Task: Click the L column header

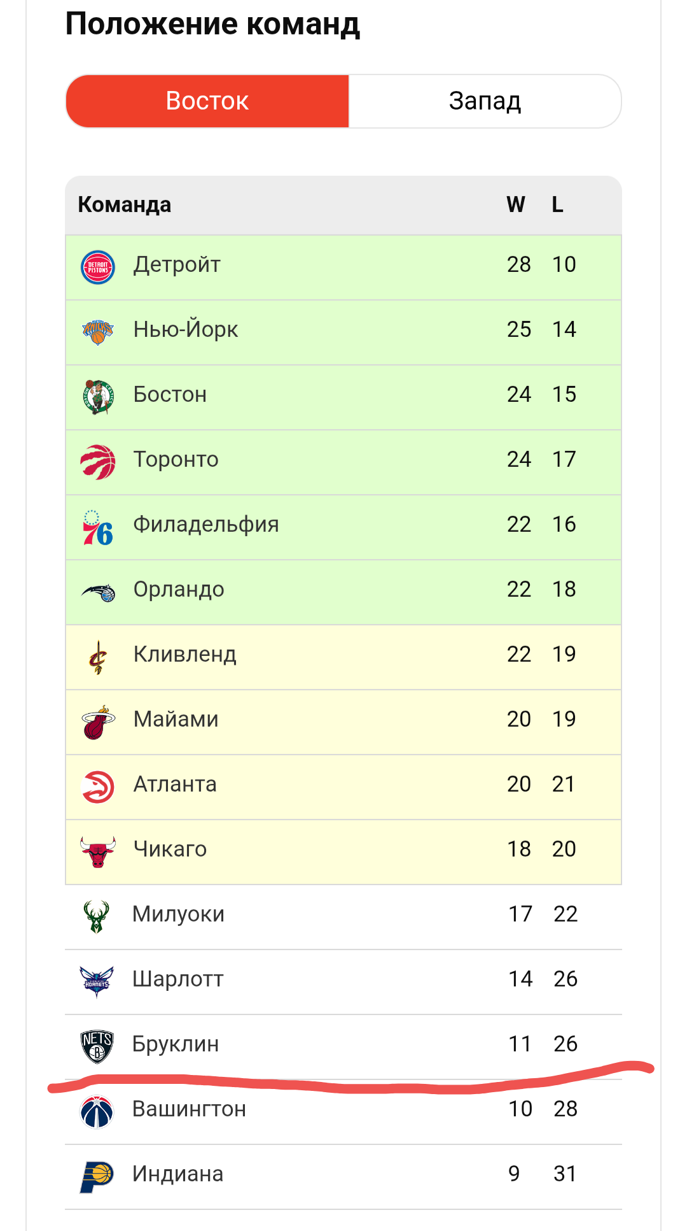Action: (557, 204)
